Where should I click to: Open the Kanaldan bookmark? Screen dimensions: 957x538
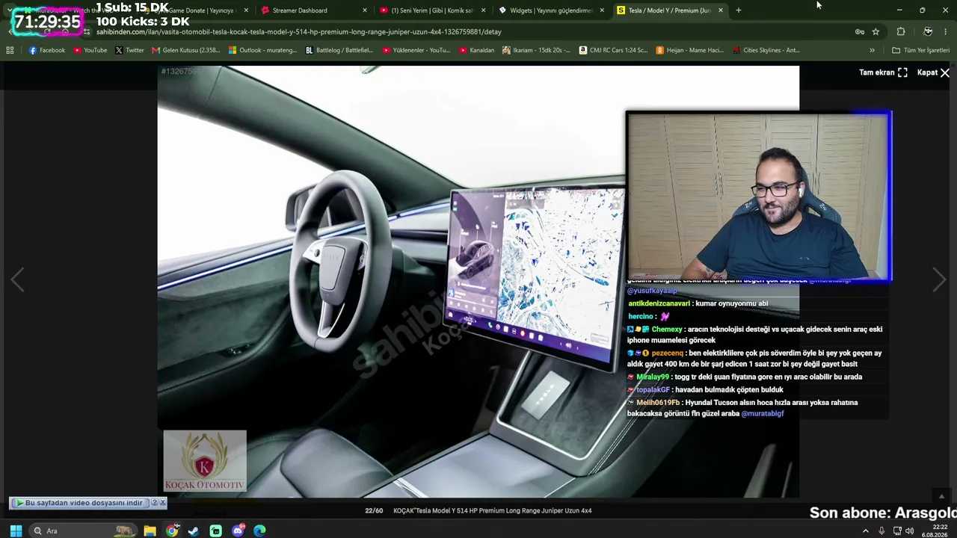click(x=476, y=50)
